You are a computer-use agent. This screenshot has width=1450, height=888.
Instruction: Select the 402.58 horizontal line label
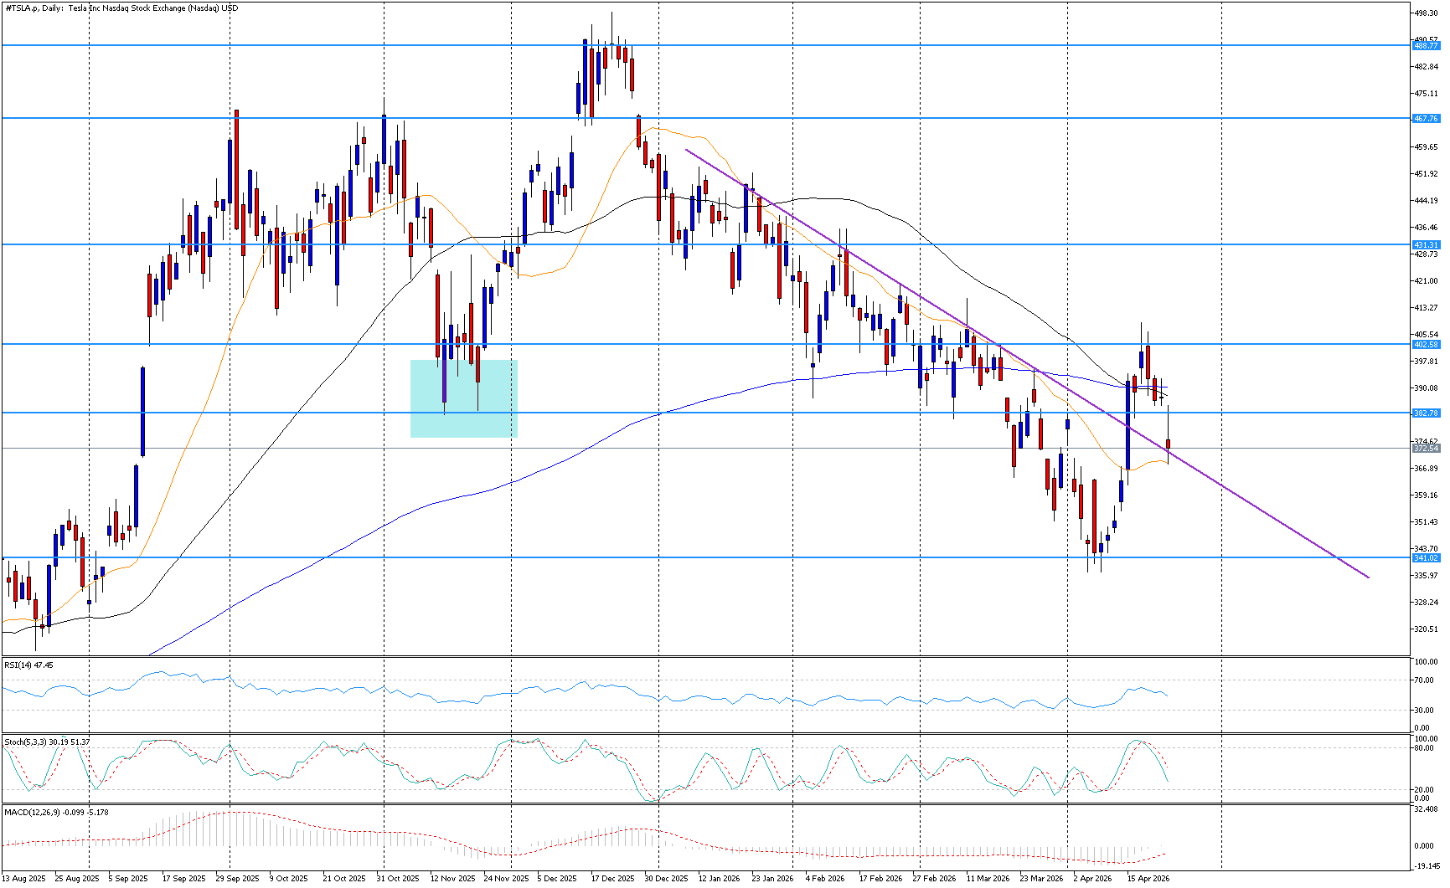[x=1426, y=345]
